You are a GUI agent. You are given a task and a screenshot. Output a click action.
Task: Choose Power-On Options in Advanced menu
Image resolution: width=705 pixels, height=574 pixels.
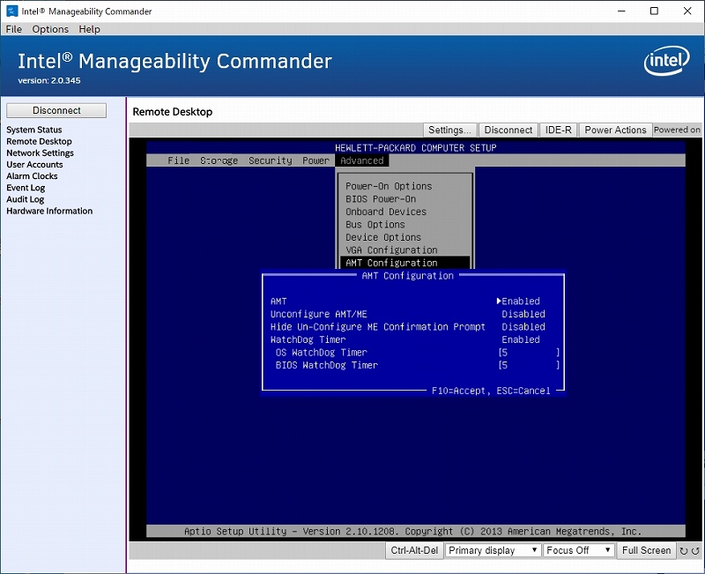point(389,186)
